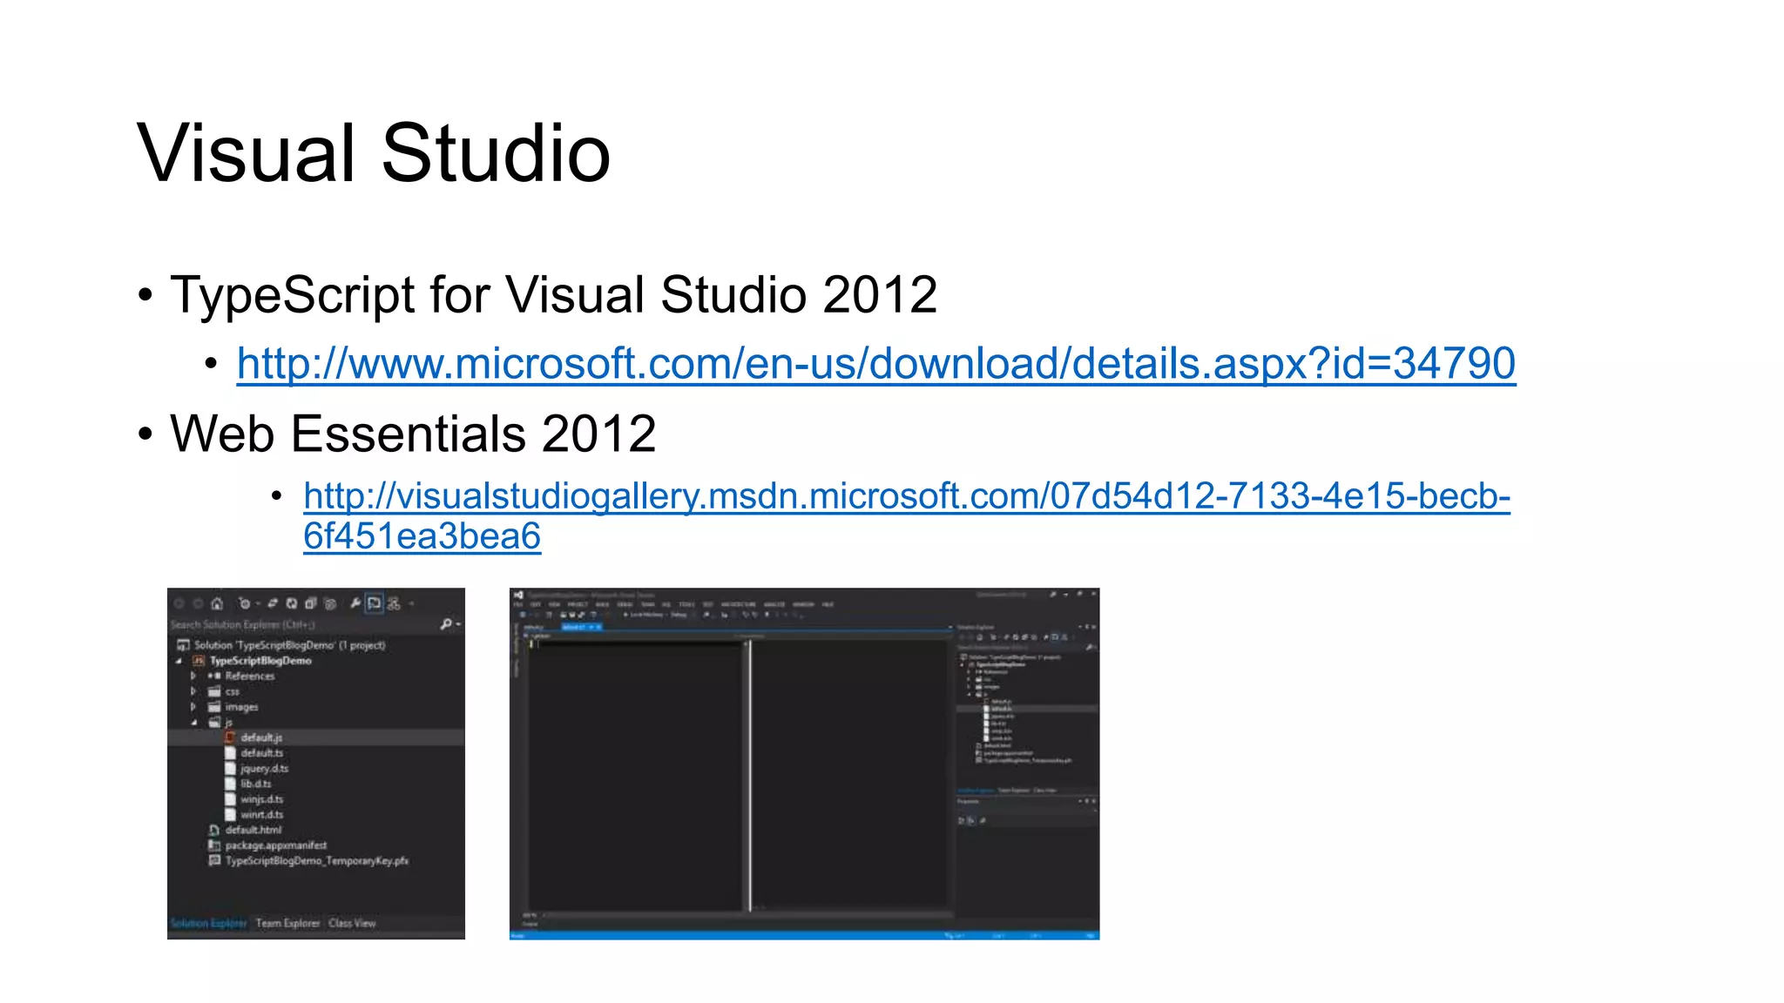Collapse the js folder
The width and height of the screenshot is (1784, 1003).
click(193, 723)
